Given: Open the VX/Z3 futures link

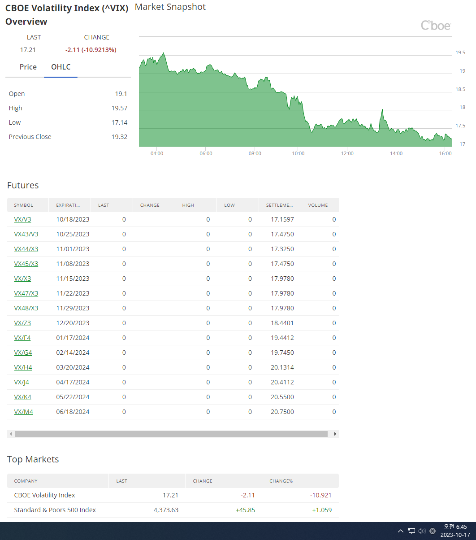Looking at the screenshot, I should [x=22, y=323].
